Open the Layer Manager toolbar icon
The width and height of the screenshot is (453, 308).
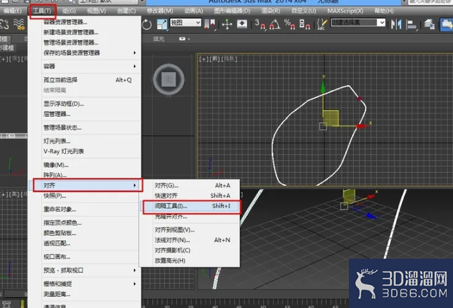click(429, 24)
